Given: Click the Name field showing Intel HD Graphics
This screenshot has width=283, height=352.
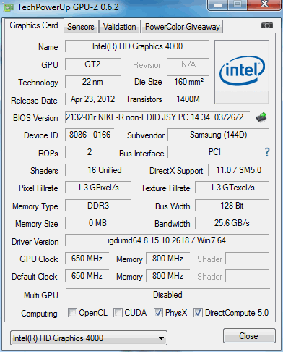Looking at the screenshot, I should coord(137,46).
